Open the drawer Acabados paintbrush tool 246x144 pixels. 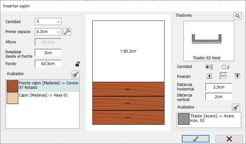point(76,74)
